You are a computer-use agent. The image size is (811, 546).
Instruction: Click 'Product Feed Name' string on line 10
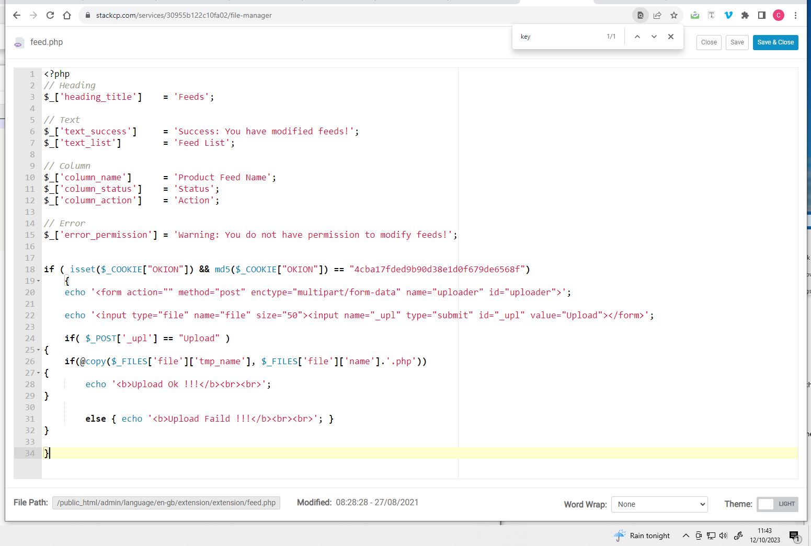[x=222, y=177]
